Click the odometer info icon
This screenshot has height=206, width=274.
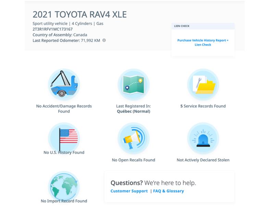104,40
